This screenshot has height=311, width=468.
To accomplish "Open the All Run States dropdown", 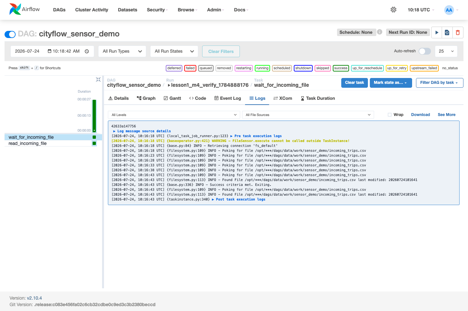I will [x=174, y=51].
